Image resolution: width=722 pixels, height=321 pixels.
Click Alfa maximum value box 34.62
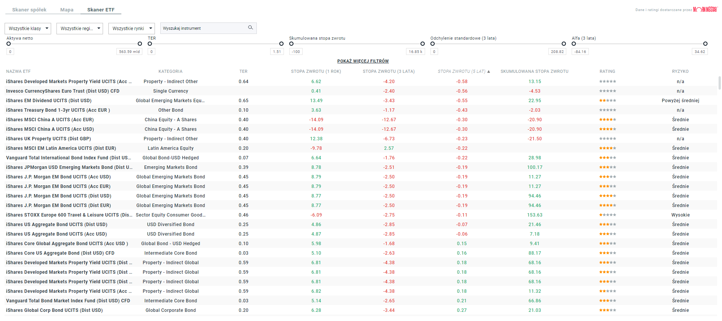pyautogui.click(x=700, y=52)
